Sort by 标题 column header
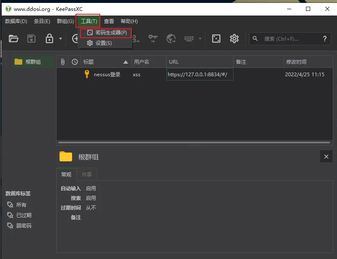 pyautogui.click(x=106, y=62)
